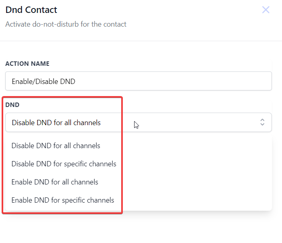Click the X icon beside the heading

coord(265,10)
